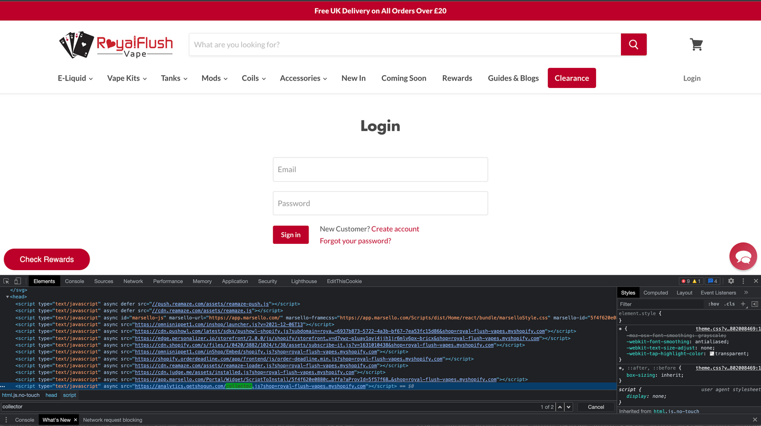The height and width of the screenshot is (426, 761).
Task: Expand the Vape Kits menu
Action: pyautogui.click(x=127, y=78)
